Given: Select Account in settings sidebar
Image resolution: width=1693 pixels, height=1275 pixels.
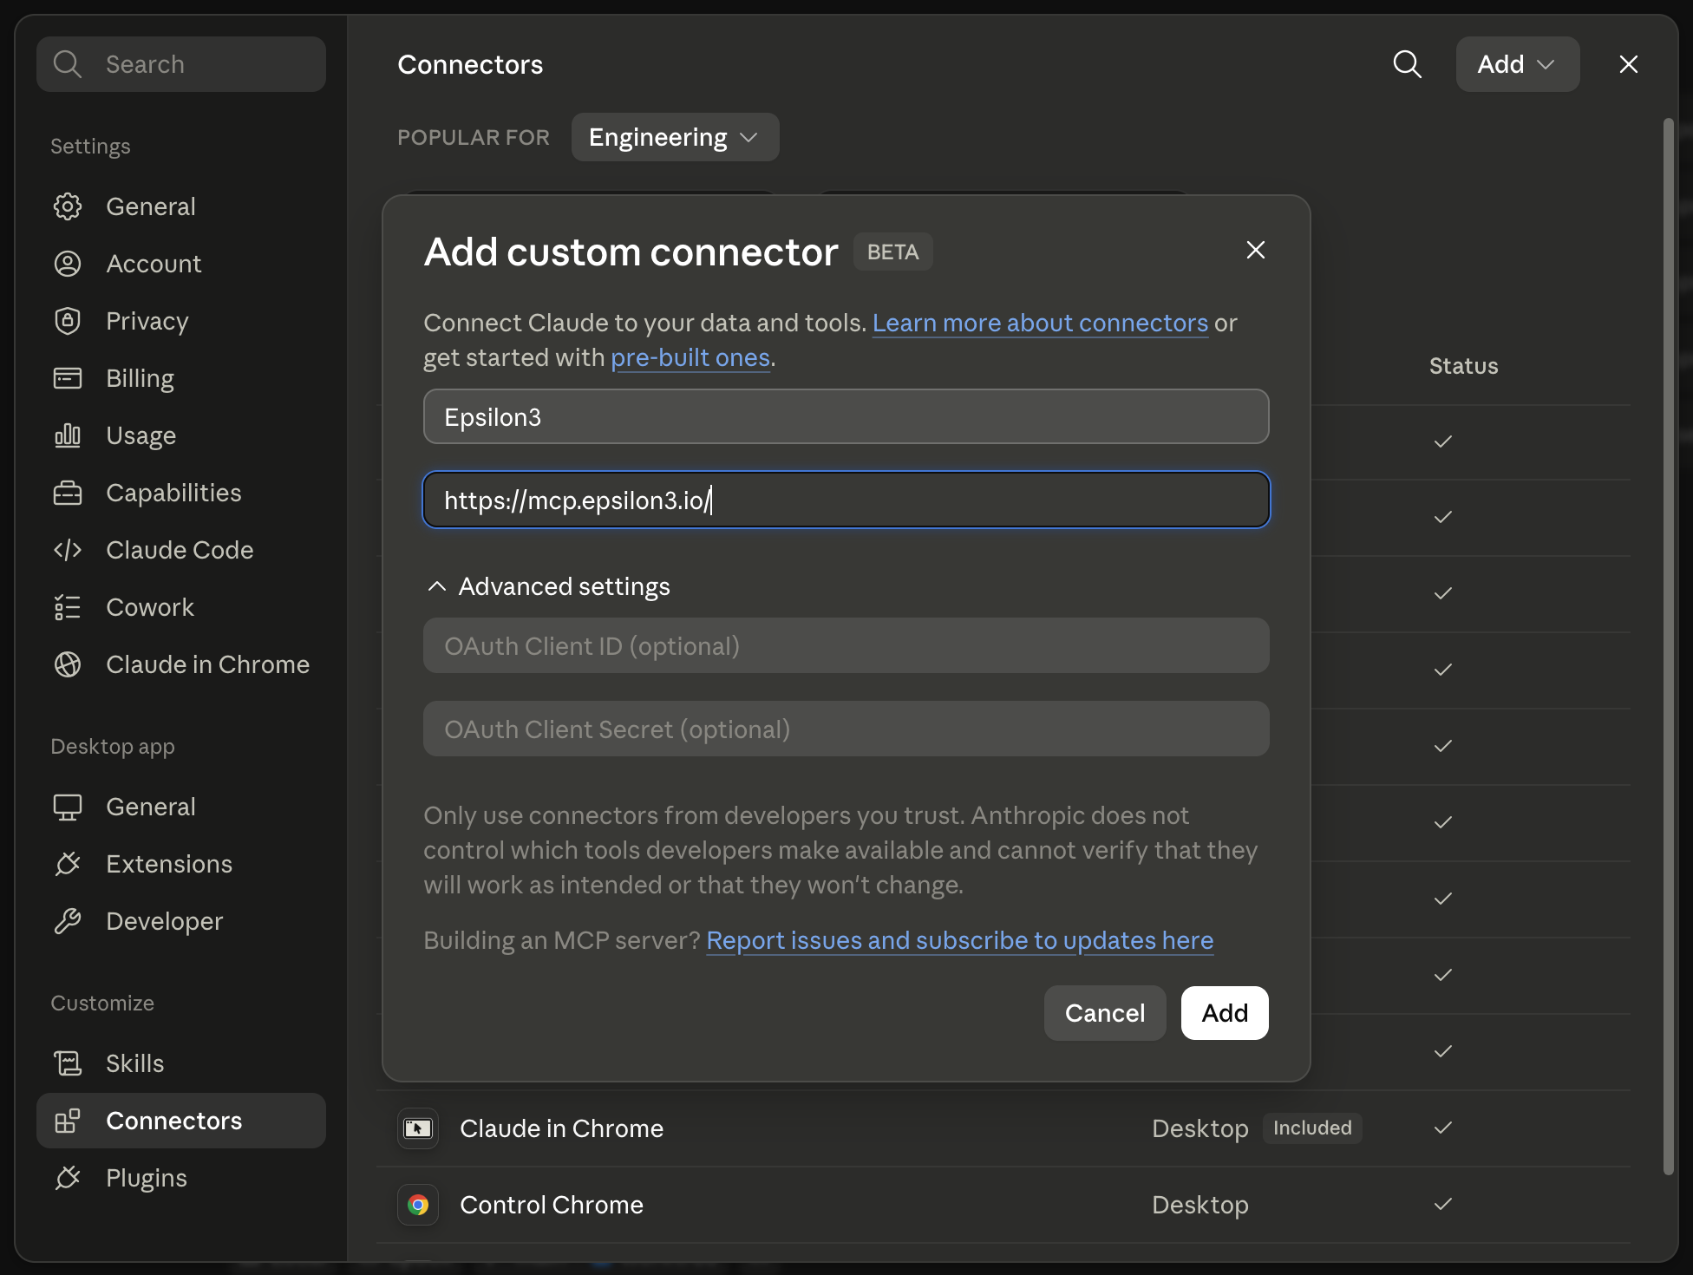Looking at the screenshot, I should (x=181, y=264).
